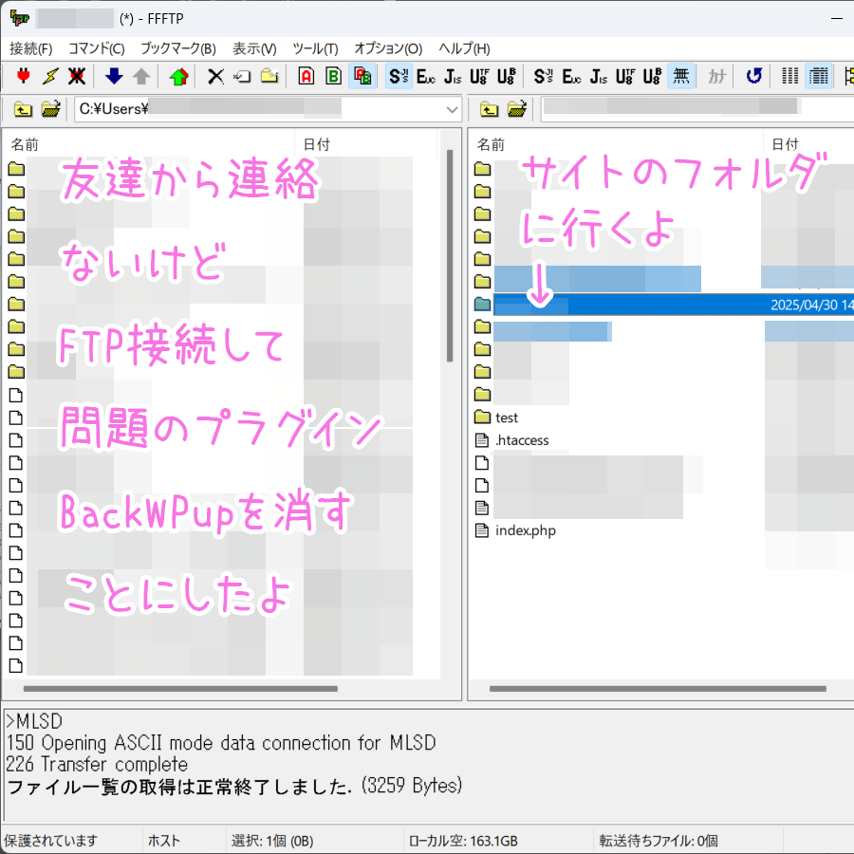Screen dimensions: 854x854
Task: Select JIS in the first kanji code group
Action: pyautogui.click(x=453, y=76)
